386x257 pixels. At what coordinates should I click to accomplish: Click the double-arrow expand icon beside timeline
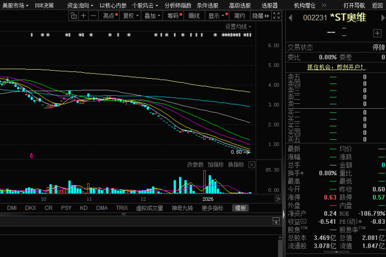pyautogui.click(x=278, y=199)
